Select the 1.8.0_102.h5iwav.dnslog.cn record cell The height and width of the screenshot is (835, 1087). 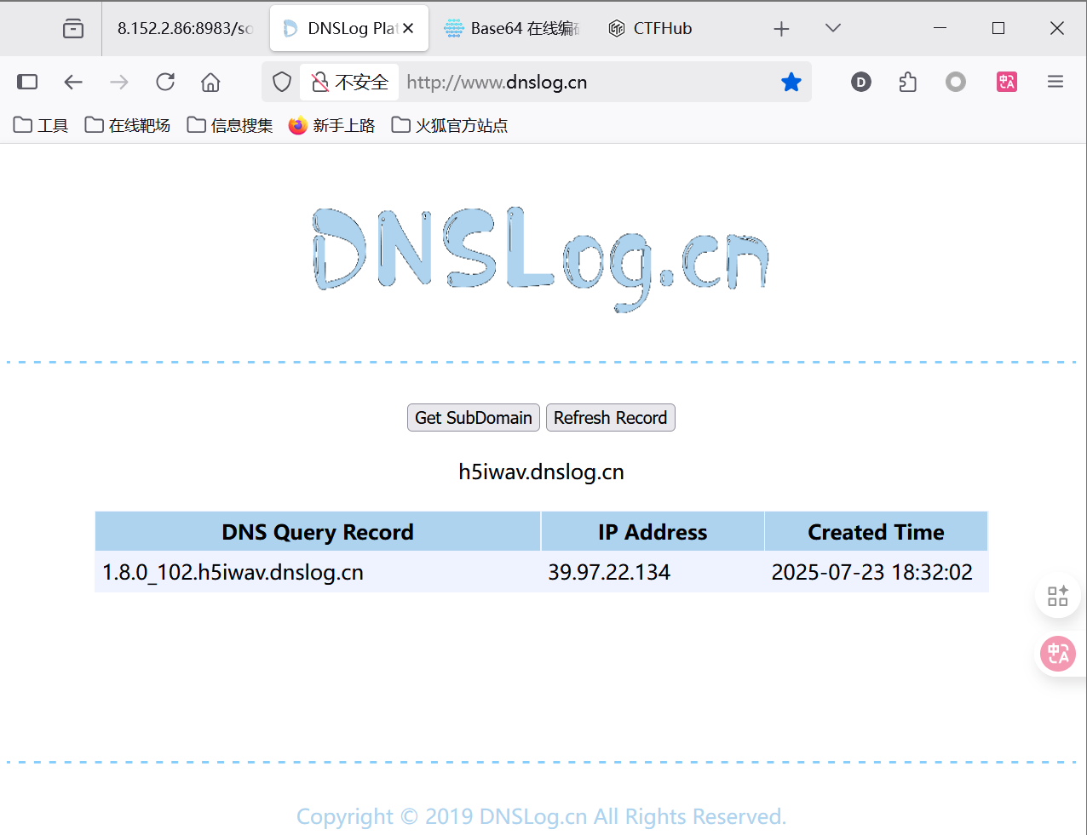coord(318,572)
